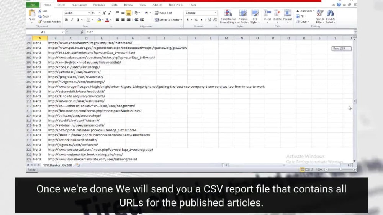Open the Merge & Center dropdown arrow
Image resolution: width=383 pixels, height=215 pixels.
tap(181, 20)
